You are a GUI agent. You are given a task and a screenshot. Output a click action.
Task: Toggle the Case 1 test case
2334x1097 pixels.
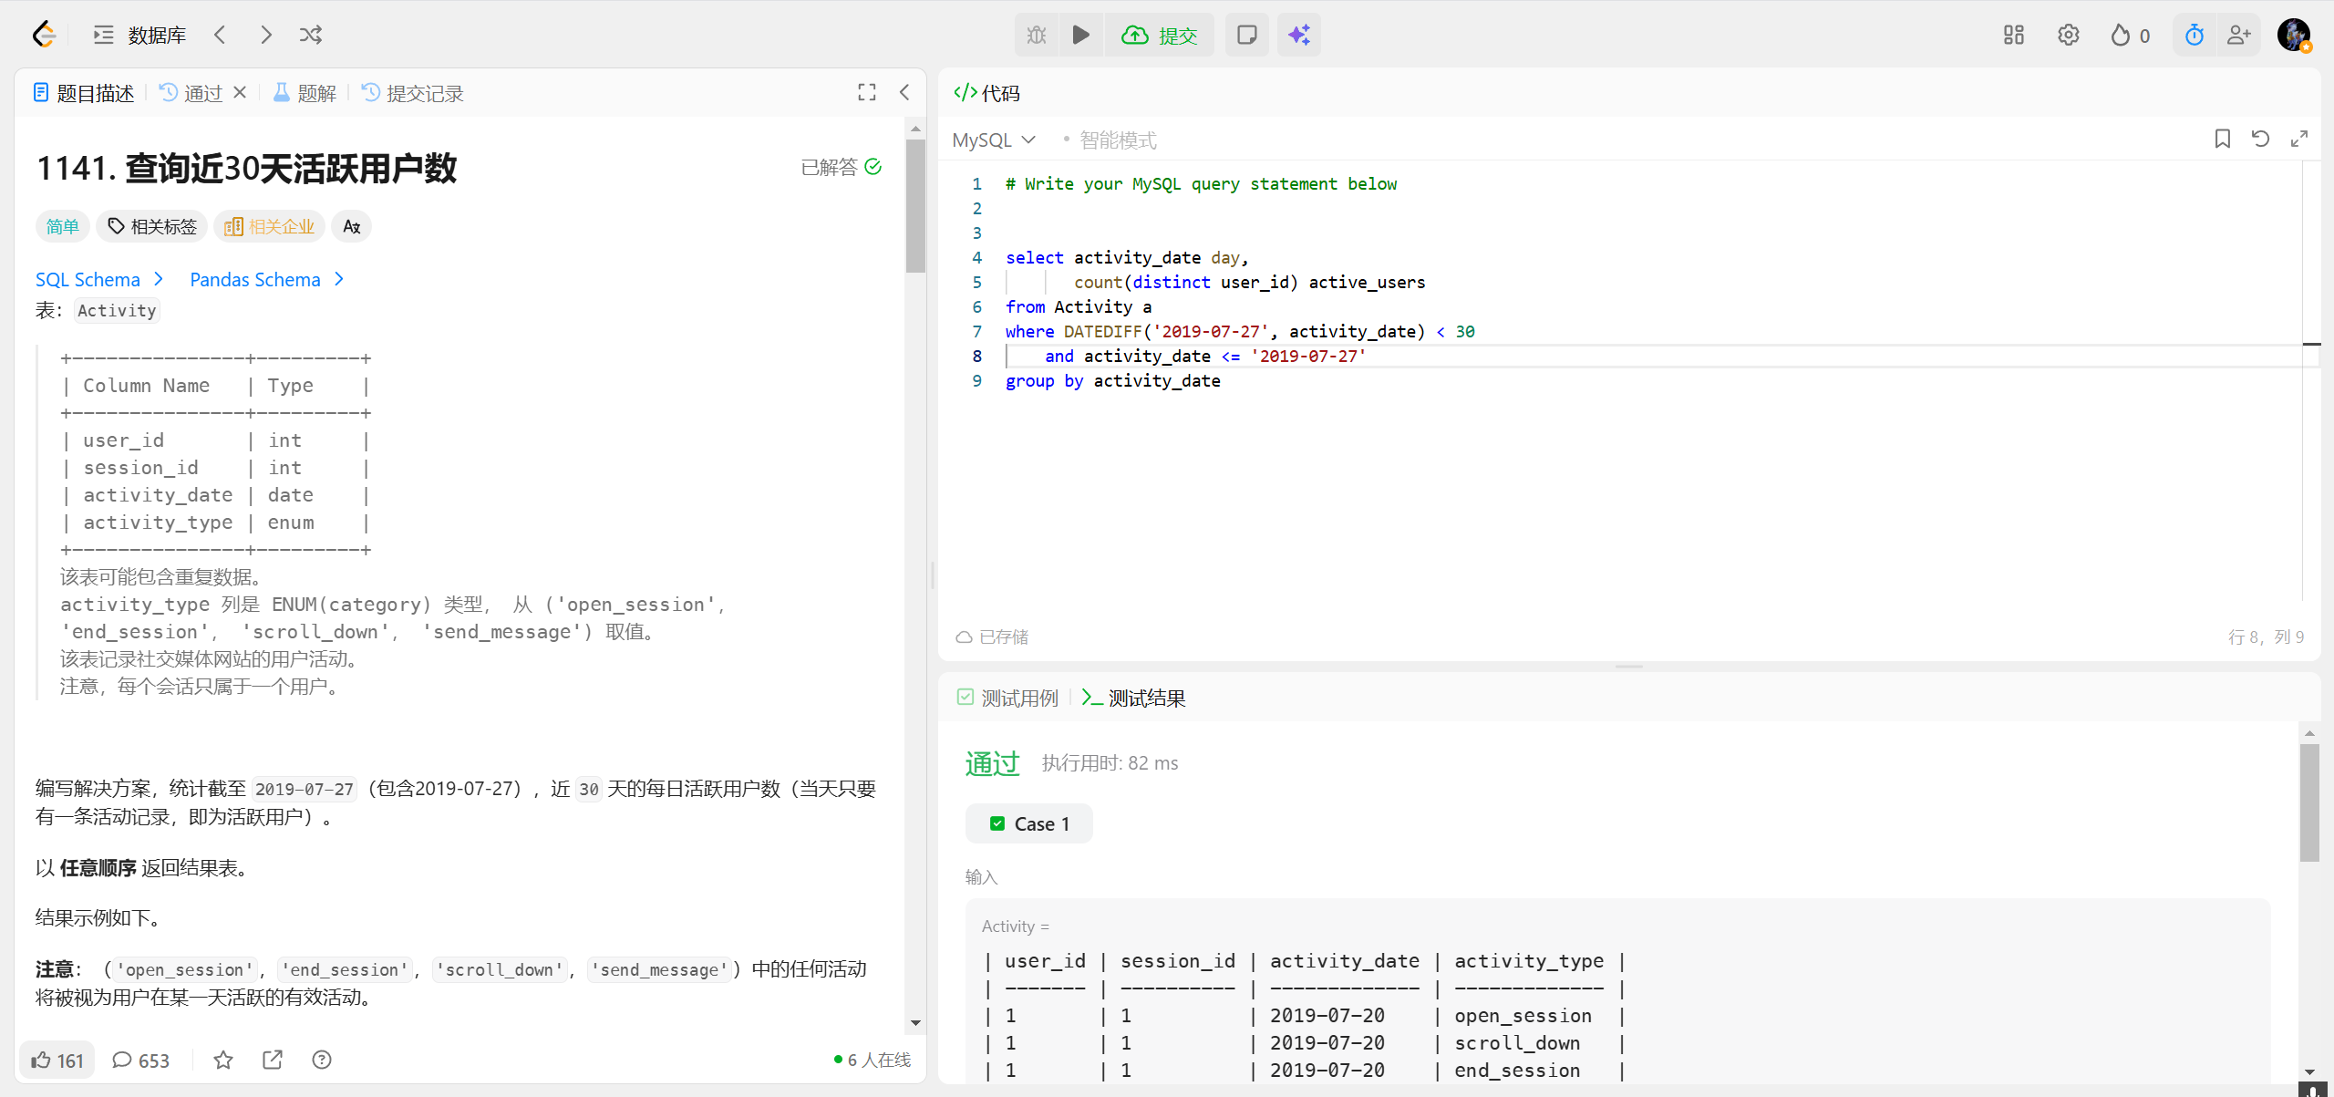[x=1029, y=823]
